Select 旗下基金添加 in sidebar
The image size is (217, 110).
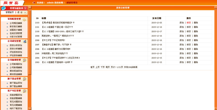click(16, 83)
